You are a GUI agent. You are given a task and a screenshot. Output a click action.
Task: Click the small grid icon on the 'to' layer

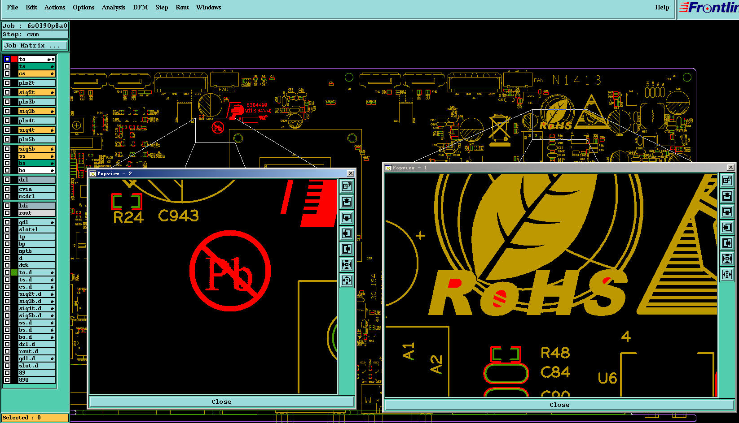point(53,59)
